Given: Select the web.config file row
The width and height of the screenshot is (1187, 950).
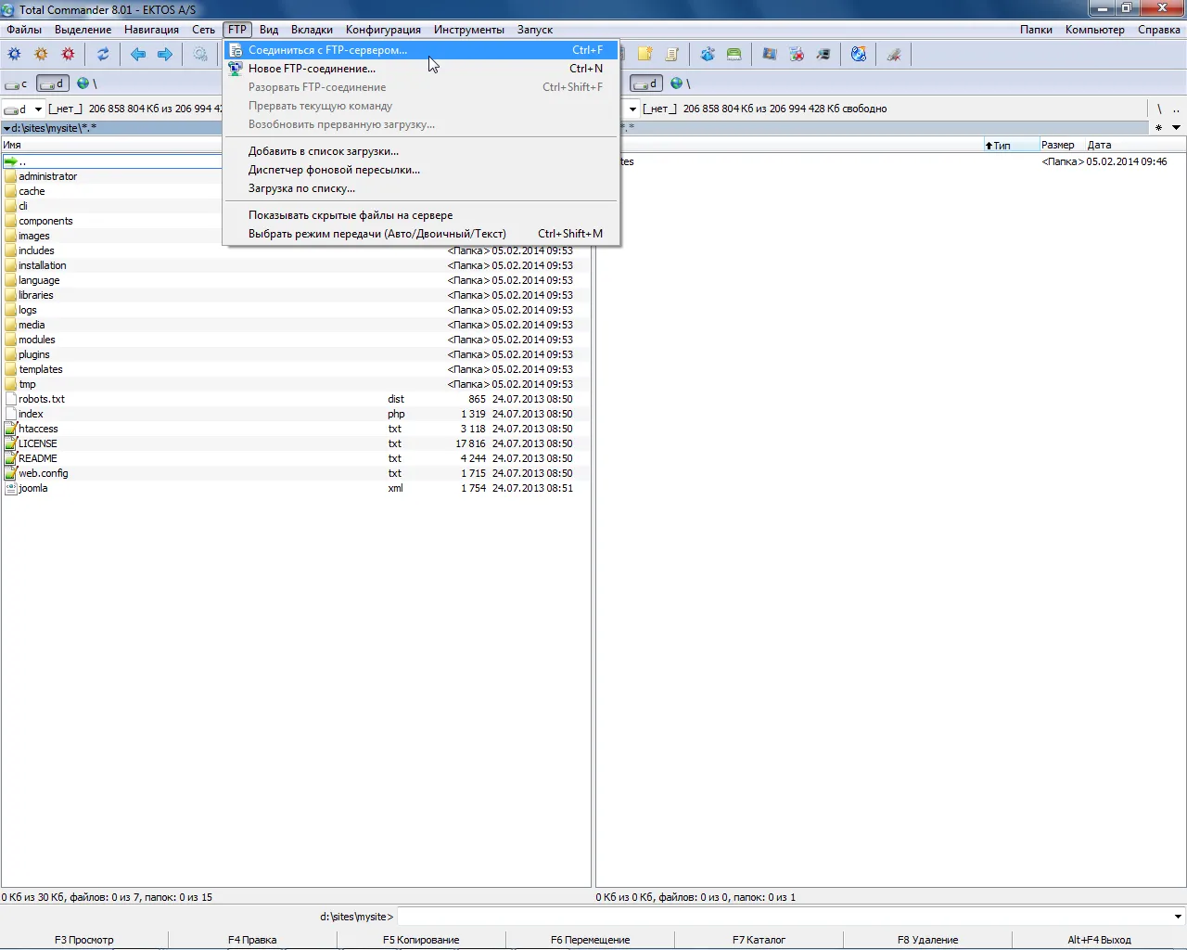Looking at the screenshot, I should (296, 473).
